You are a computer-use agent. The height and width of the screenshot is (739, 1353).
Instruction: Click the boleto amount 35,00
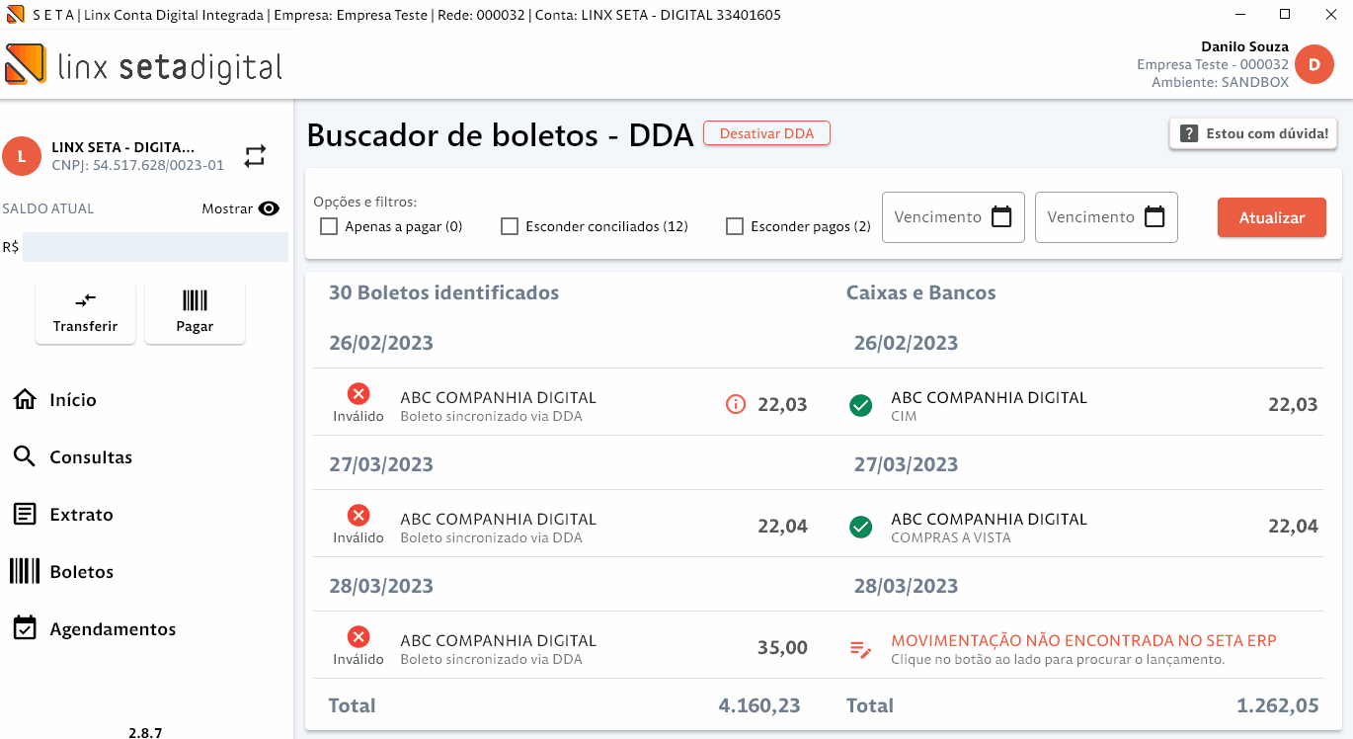pos(782,648)
